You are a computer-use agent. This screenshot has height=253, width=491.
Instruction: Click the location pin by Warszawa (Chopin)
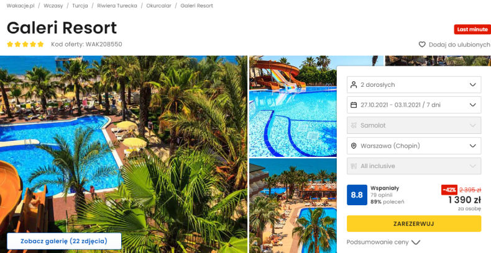click(x=354, y=146)
